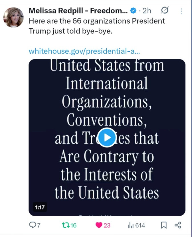Screen dimensions: 192x237
Task: Unlike the post via pink heart
Action: pyautogui.click(x=99, y=225)
